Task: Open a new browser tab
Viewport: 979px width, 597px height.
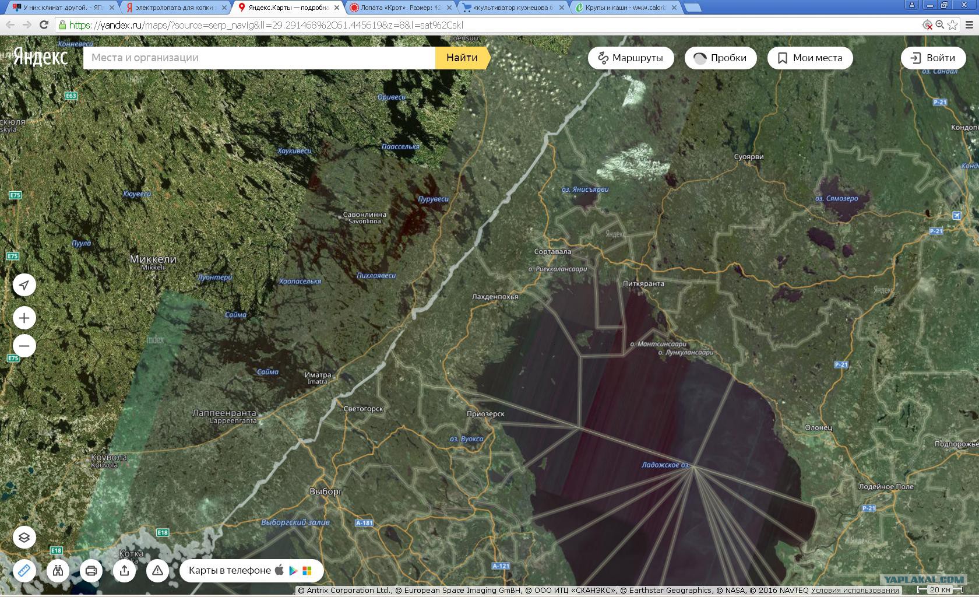Action: tap(692, 8)
